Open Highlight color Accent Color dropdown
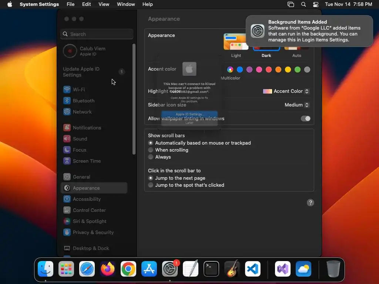 click(286, 91)
